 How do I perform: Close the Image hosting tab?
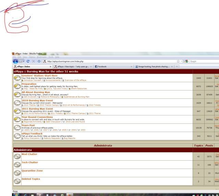[x=172, y=67]
